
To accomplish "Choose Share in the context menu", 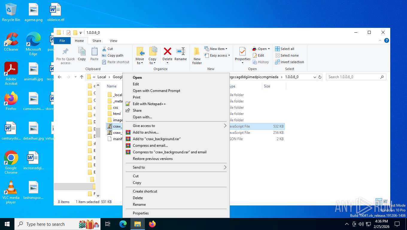I will (x=176, y=110).
